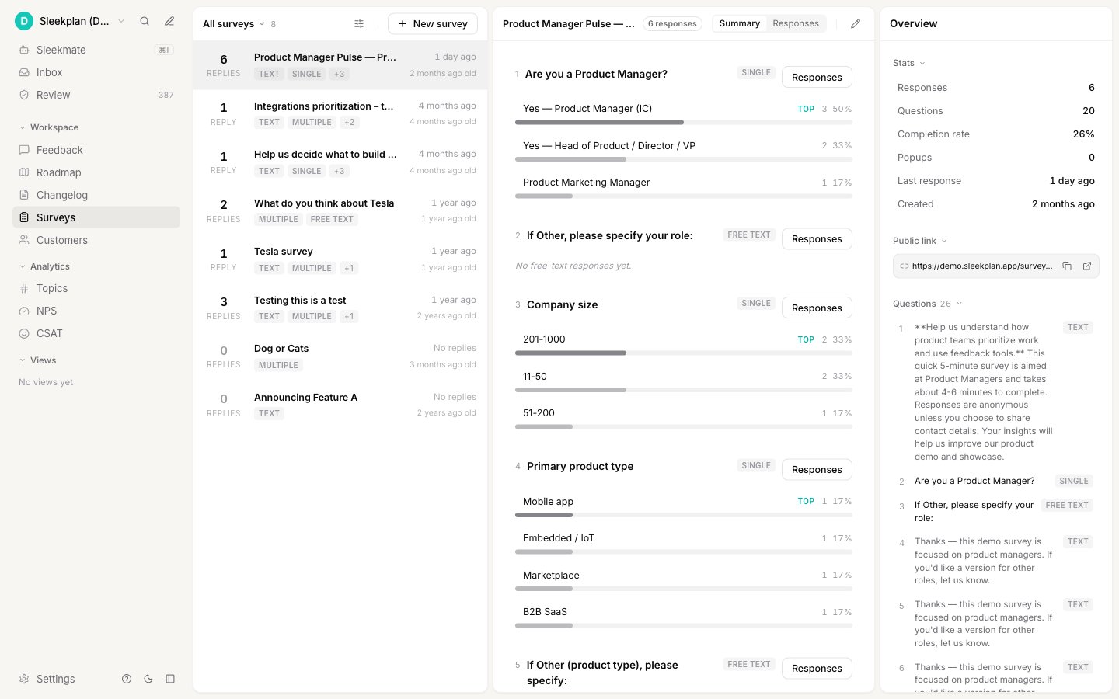Viewport: 1119px width, 699px height.
Task: Collapse the sidebar with the panel icon
Action: click(170, 679)
